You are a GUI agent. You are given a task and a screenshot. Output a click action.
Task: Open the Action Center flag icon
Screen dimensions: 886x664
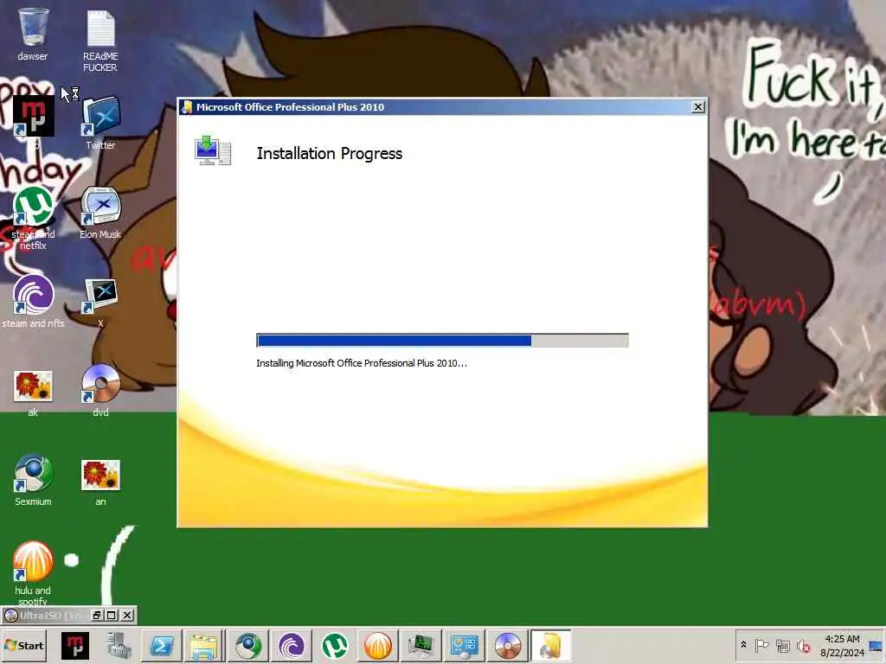(761, 645)
